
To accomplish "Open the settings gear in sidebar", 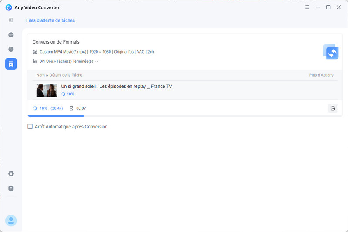I will coord(11,174).
